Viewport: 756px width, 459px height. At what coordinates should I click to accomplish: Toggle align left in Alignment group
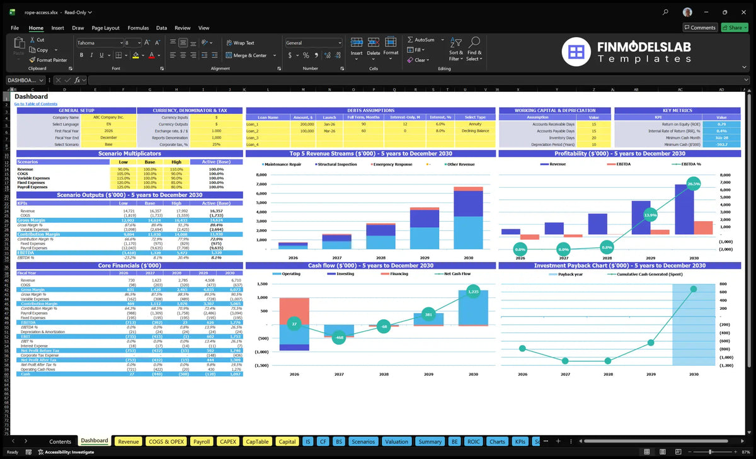172,55
